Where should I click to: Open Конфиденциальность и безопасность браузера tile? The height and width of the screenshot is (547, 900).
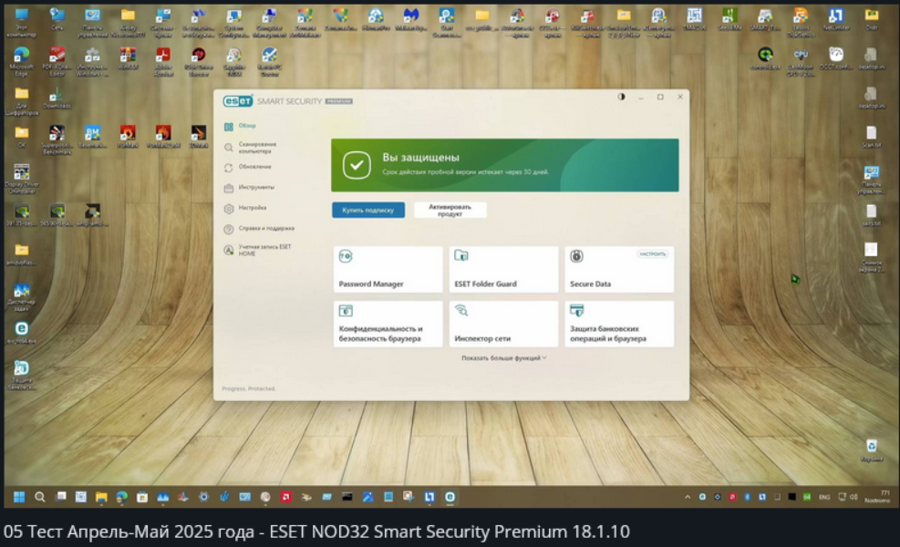coord(388,325)
